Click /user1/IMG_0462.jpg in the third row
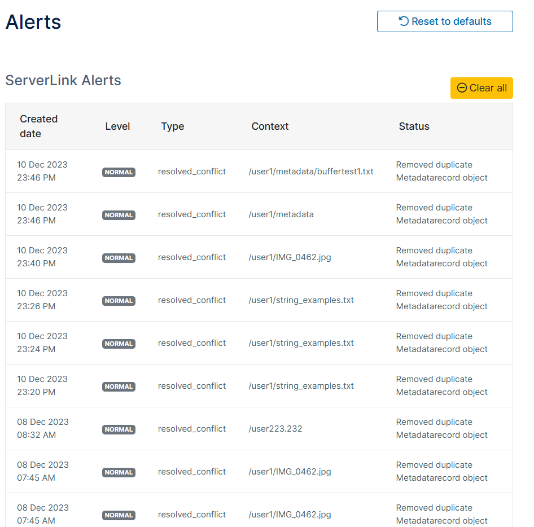Image resolution: width=534 pixels, height=527 pixels. pyautogui.click(x=290, y=257)
